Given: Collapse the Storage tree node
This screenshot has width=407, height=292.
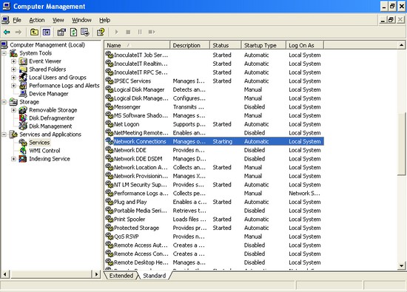Looking at the screenshot, I should tap(4, 102).
